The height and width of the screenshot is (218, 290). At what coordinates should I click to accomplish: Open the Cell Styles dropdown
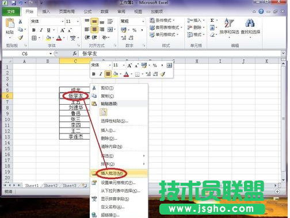click(x=164, y=35)
